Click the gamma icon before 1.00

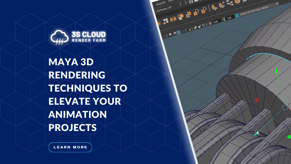tap(224, 19)
